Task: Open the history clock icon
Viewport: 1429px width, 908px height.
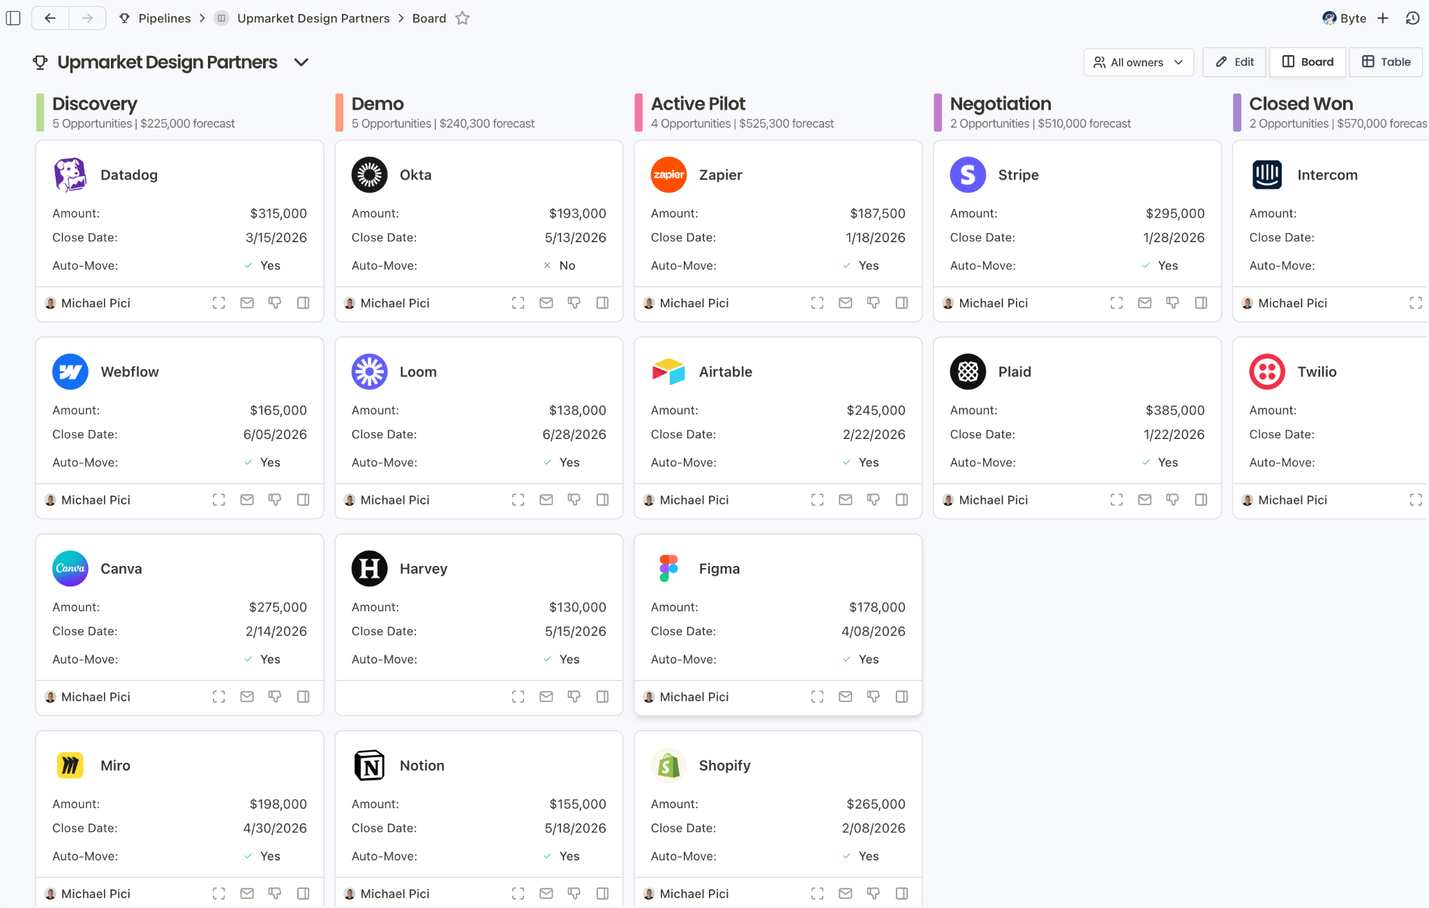Action: (1413, 18)
